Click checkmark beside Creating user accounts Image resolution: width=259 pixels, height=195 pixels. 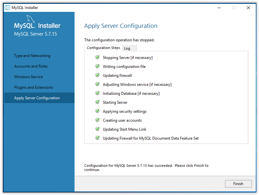pos(97,120)
